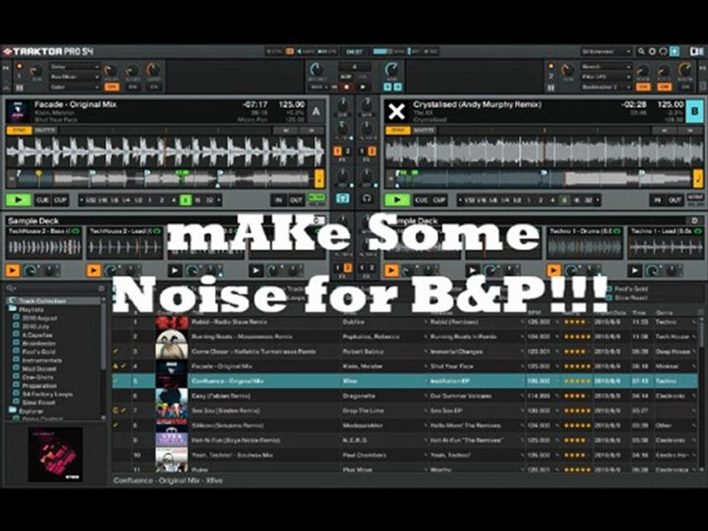This screenshot has height=531, width=708.
Task: Start playback on Deck A (Facade)
Action: pyautogui.click(x=18, y=200)
